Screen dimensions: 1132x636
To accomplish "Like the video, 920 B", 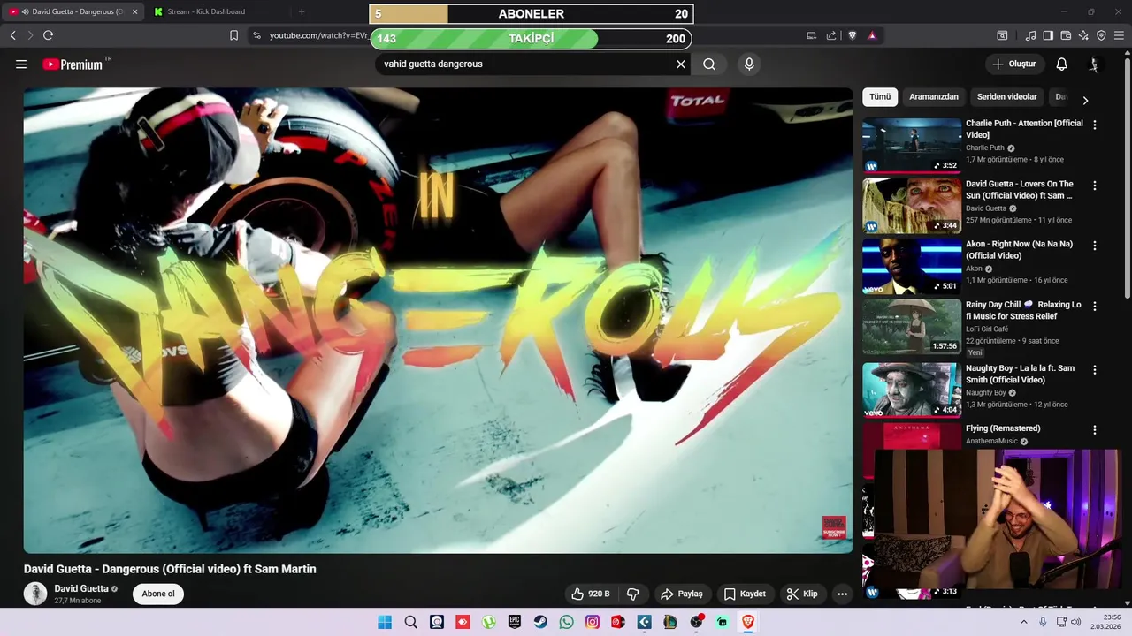I will click(x=591, y=594).
